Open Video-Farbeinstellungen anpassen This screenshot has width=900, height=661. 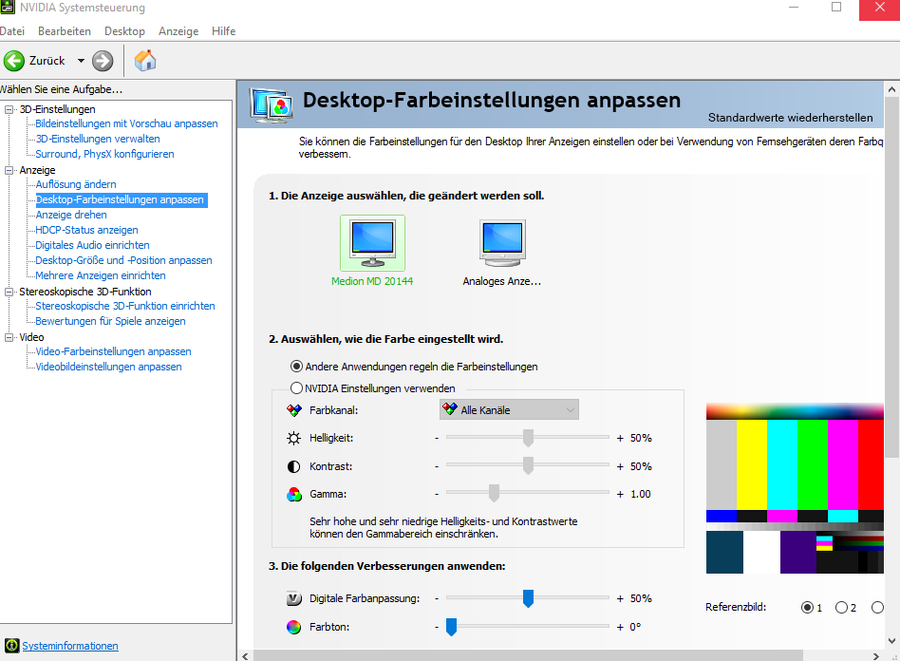point(113,351)
